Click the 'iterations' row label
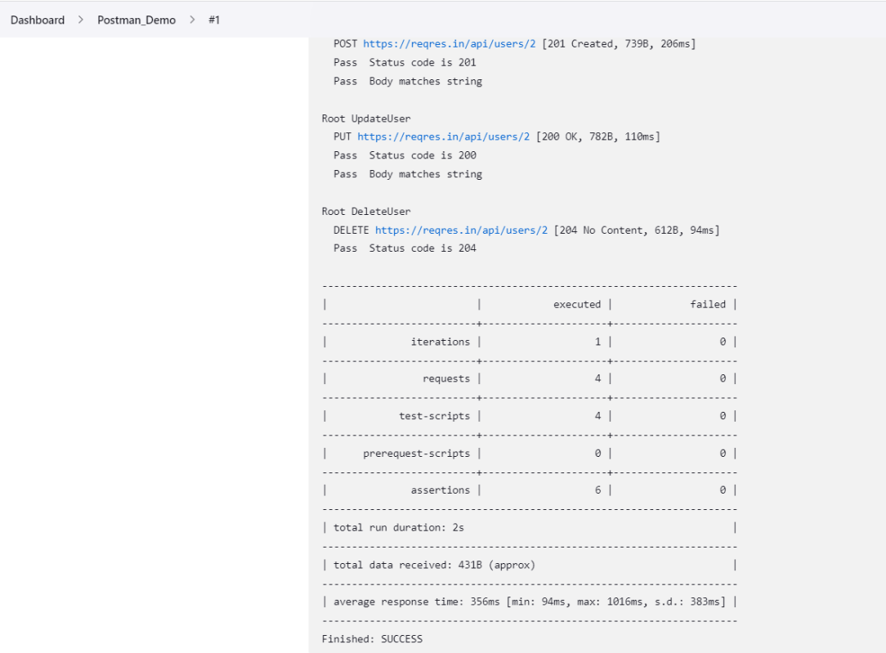This screenshot has width=886, height=653. (x=440, y=342)
